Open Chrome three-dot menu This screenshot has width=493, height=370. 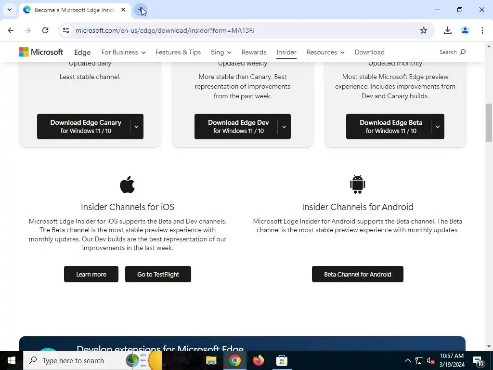(482, 30)
